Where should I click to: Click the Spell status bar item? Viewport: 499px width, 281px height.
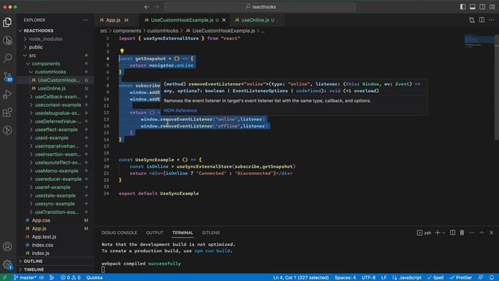click(435, 278)
